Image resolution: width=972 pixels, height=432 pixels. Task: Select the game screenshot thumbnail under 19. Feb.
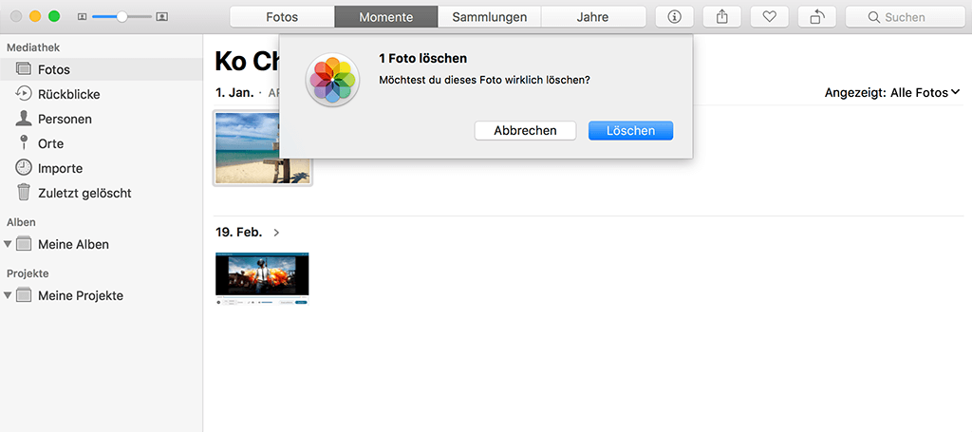coord(262,278)
